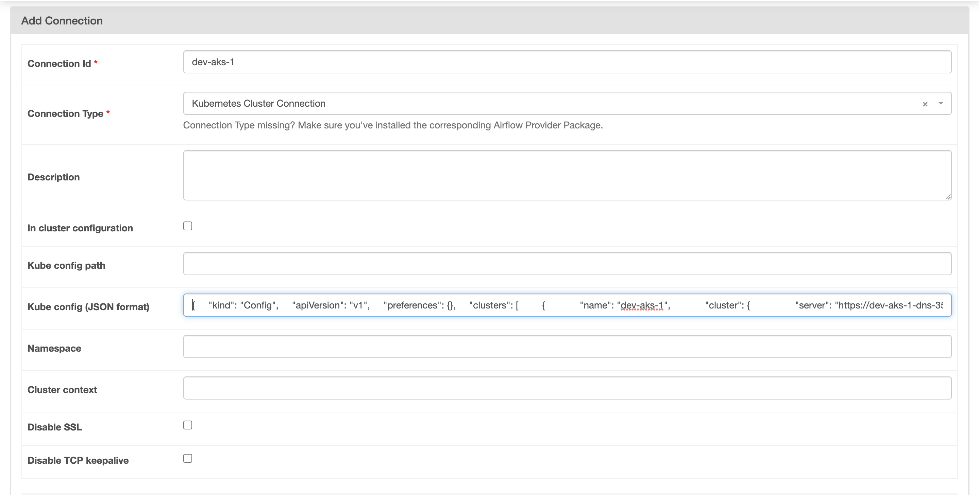Expand the Connection Type dropdown arrow

coord(941,103)
